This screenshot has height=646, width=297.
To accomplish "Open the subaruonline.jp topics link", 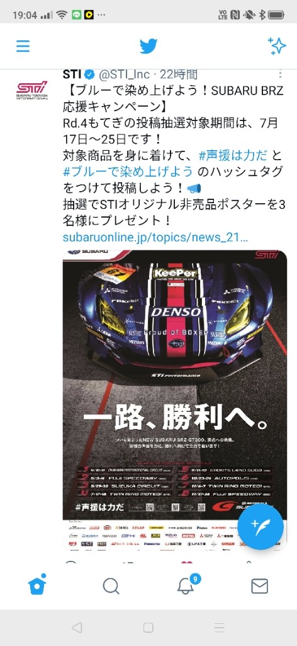I will [155, 237].
